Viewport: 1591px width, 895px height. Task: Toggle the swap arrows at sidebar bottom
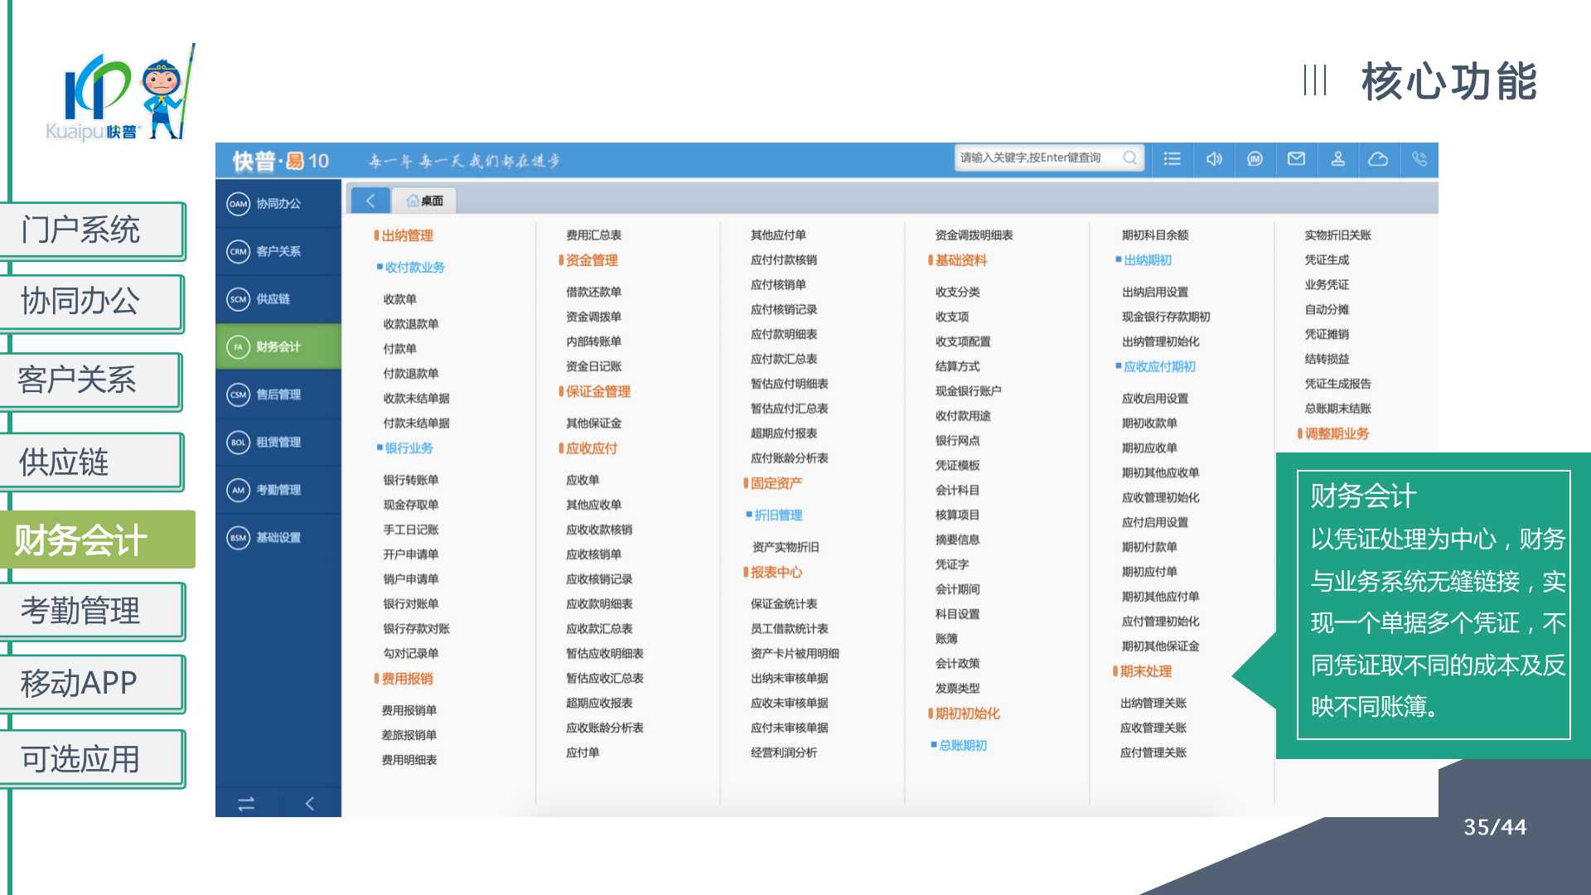point(246,803)
